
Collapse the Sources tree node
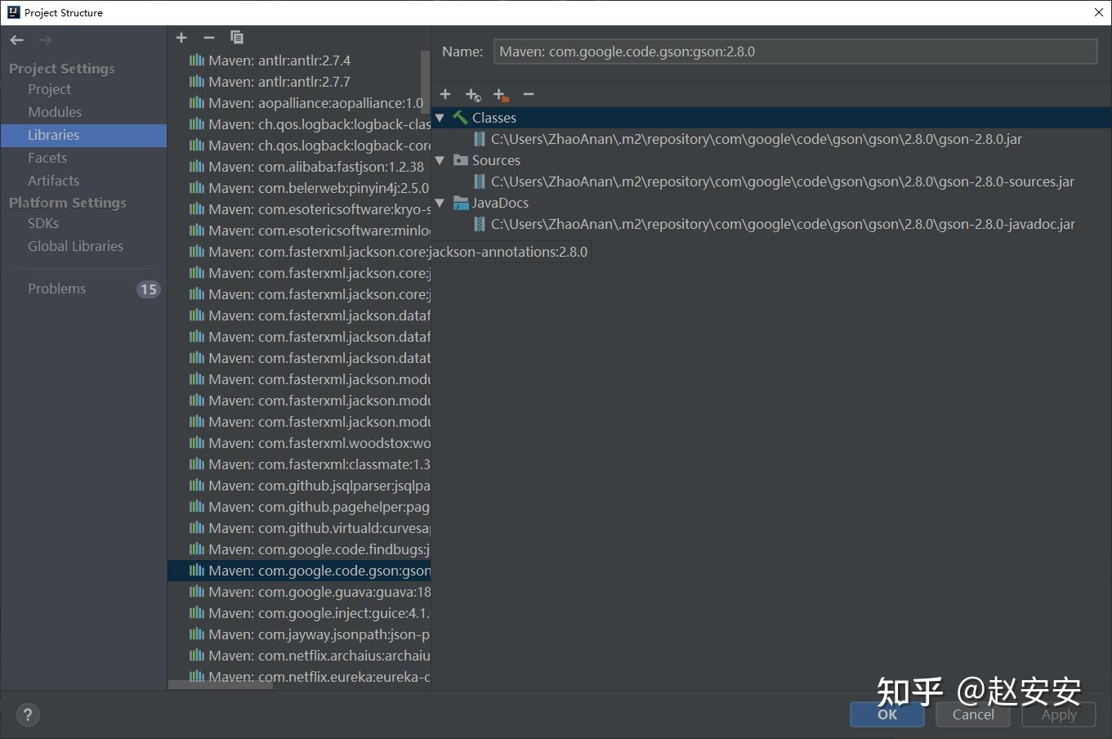(x=440, y=160)
